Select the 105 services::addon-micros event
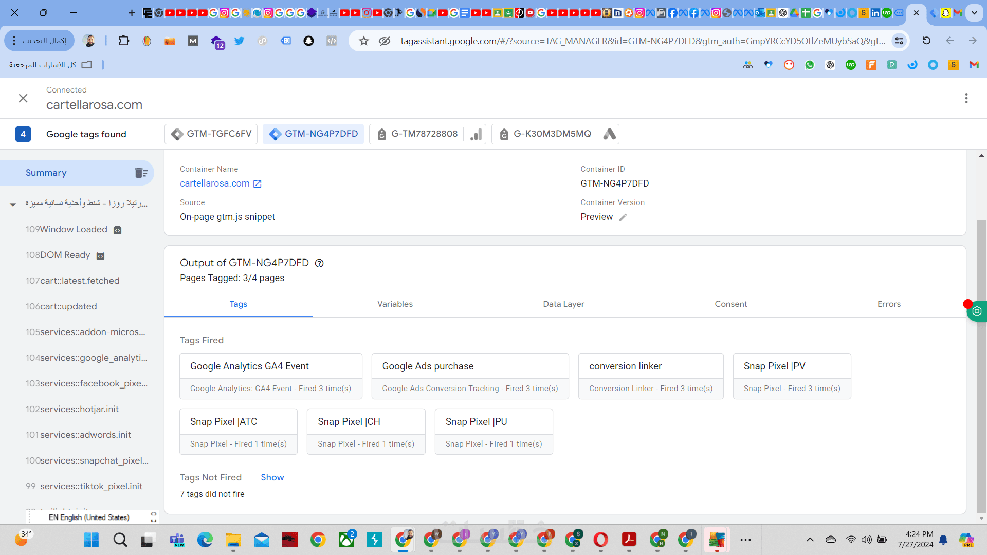987x555 pixels. (x=85, y=332)
